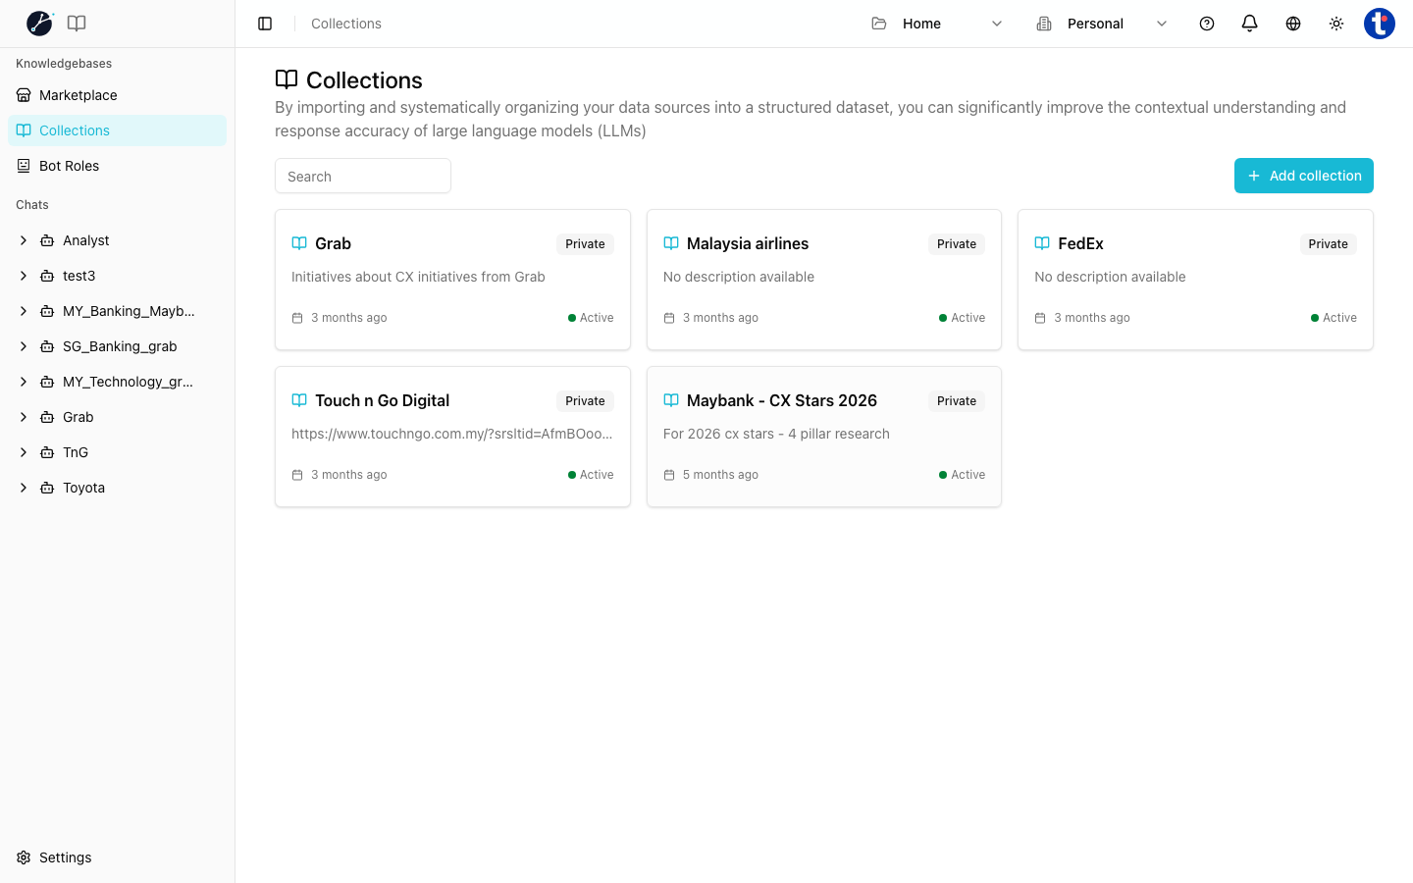Open the book icon beside the logo
The height and width of the screenshot is (883, 1413).
click(77, 24)
